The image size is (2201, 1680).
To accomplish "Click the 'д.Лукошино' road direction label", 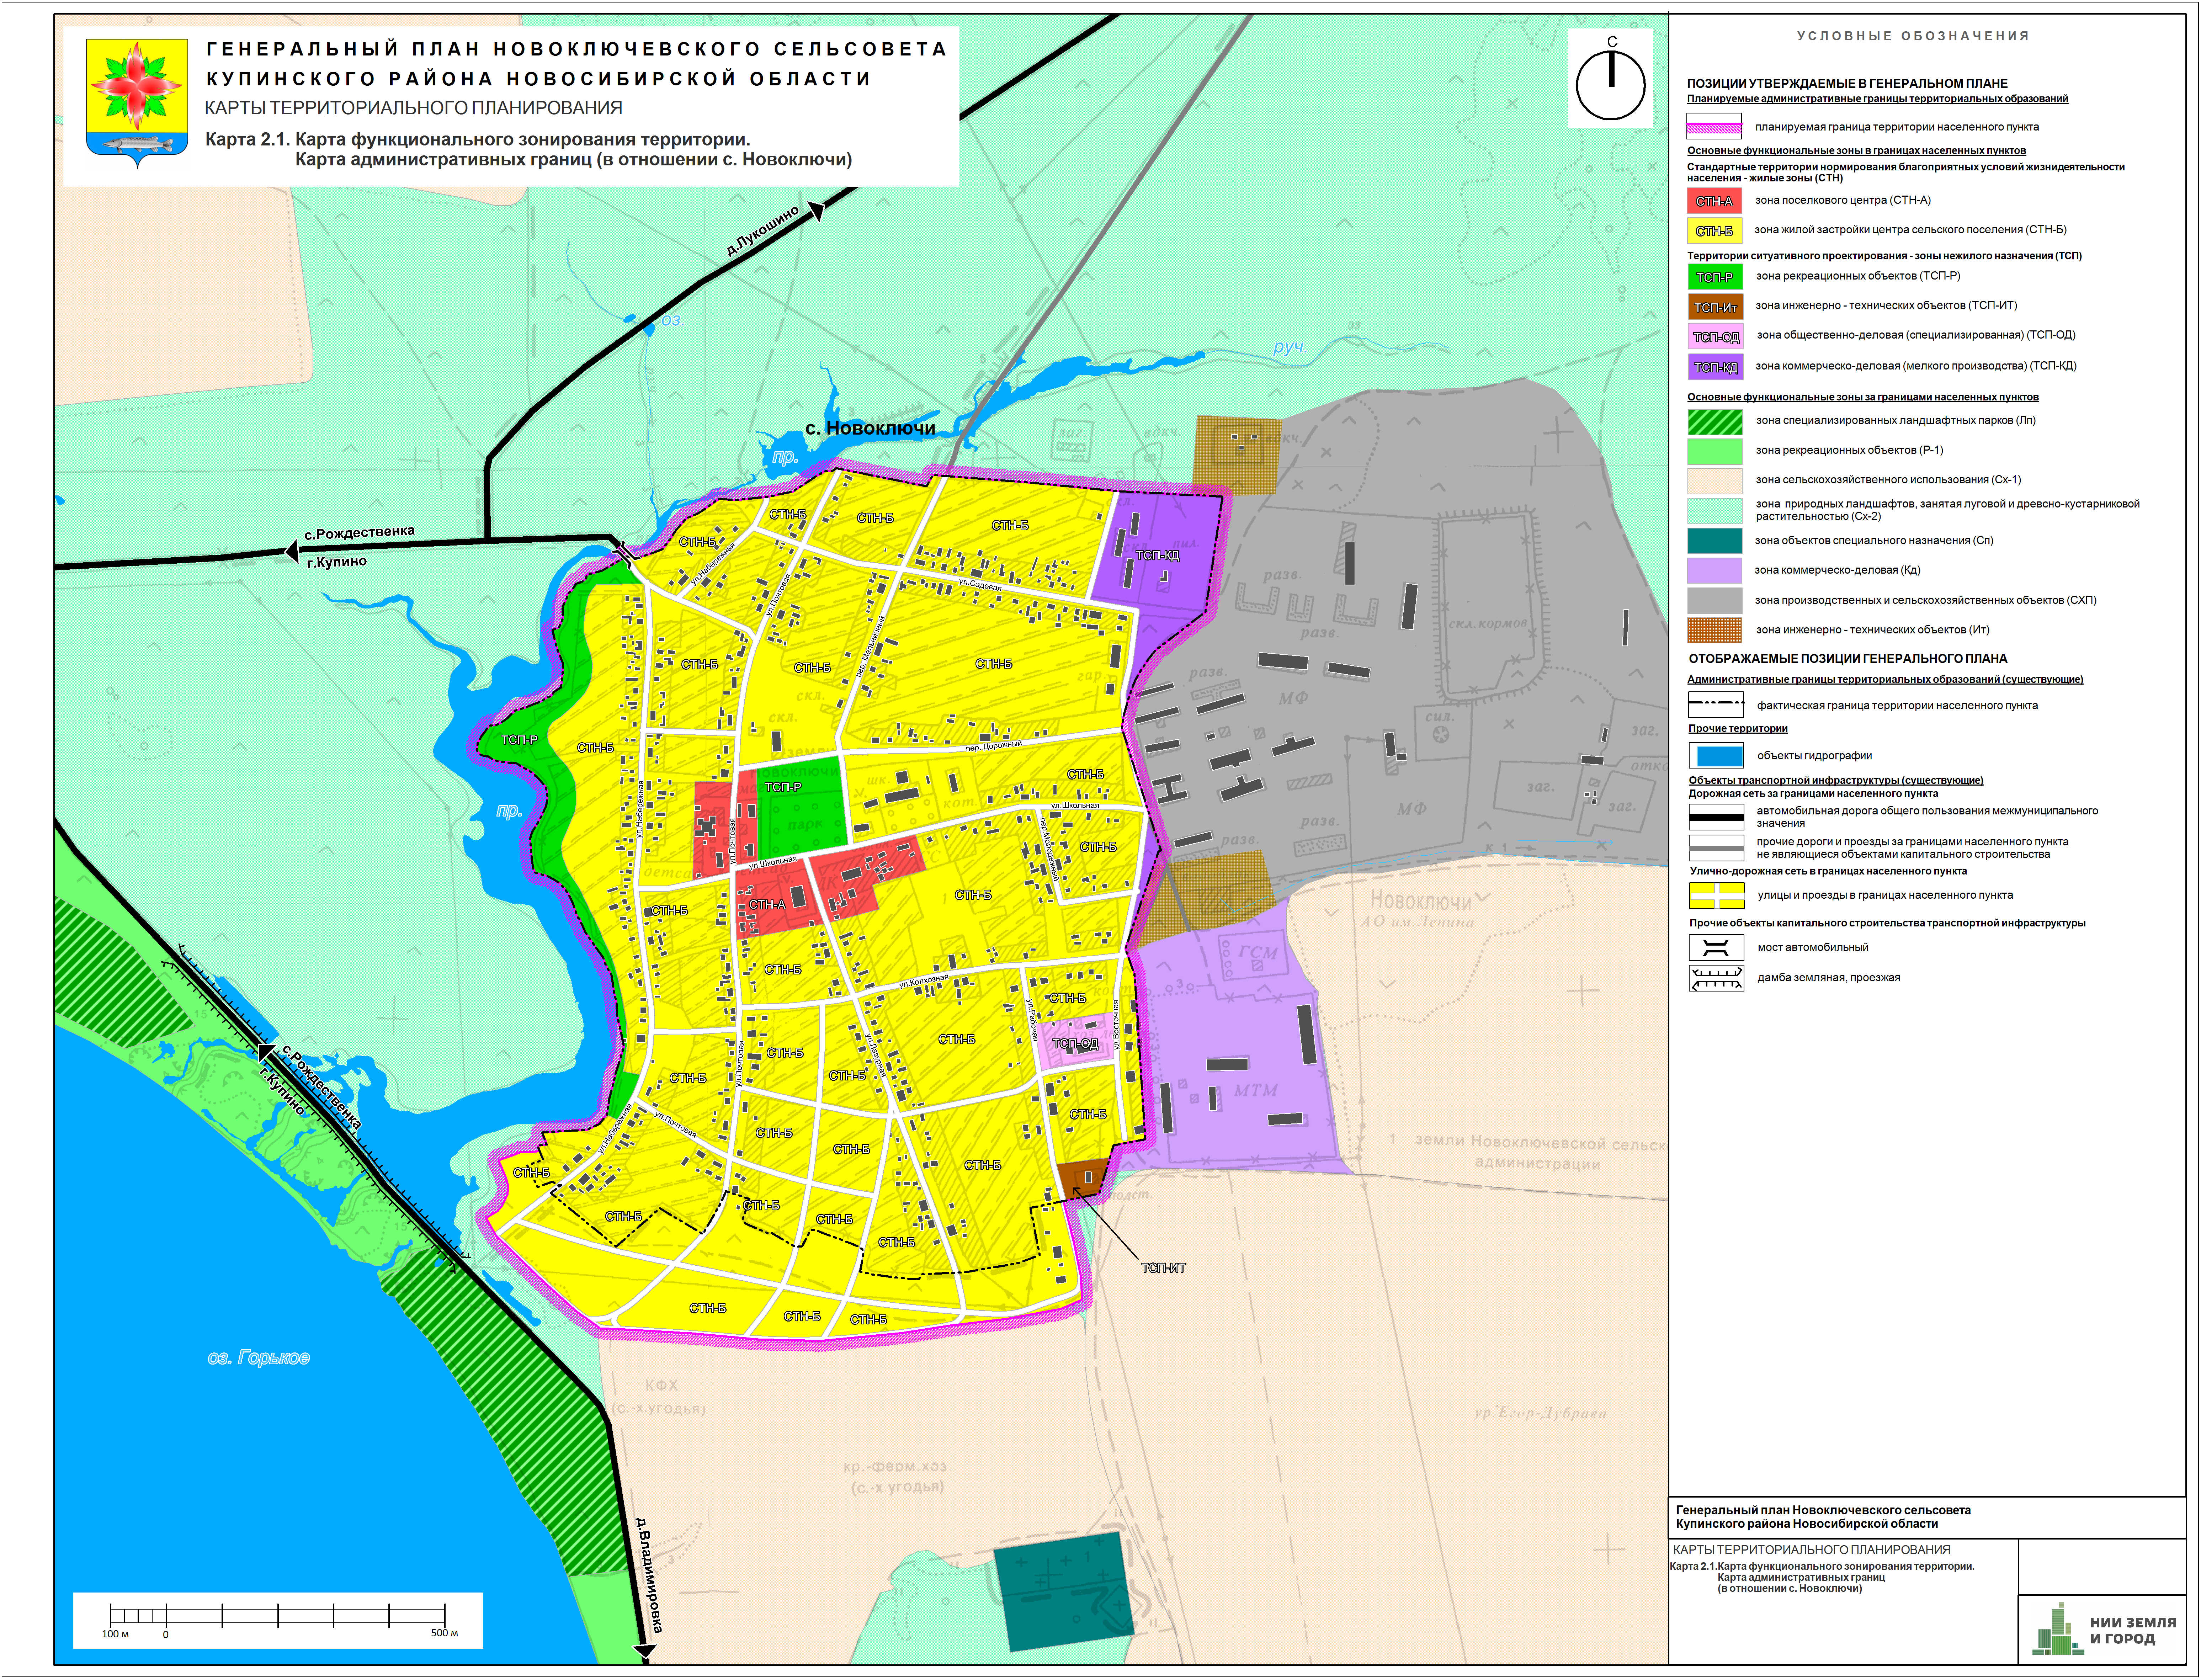I will (762, 231).
